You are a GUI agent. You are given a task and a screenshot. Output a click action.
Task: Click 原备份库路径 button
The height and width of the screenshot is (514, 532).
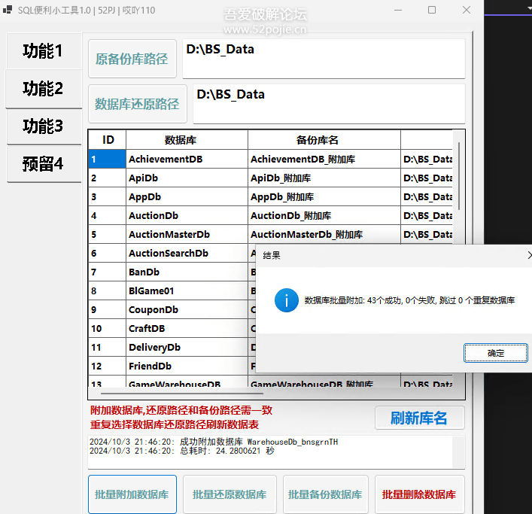coord(132,59)
